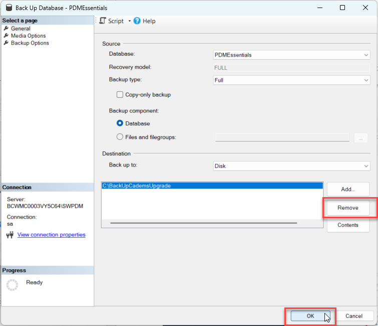The image size is (378, 326).
Task: Click the Help label in toolbar
Action: tap(149, 21)
